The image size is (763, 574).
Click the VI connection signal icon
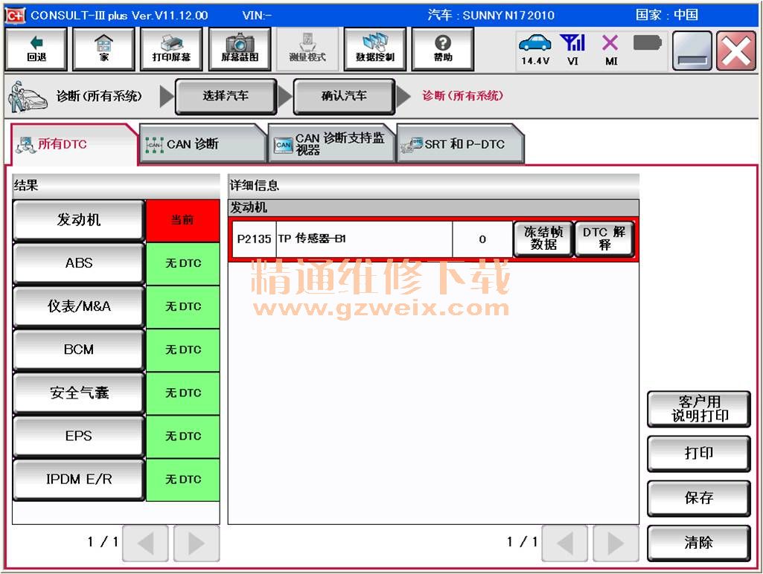click(x=572, y=49)
